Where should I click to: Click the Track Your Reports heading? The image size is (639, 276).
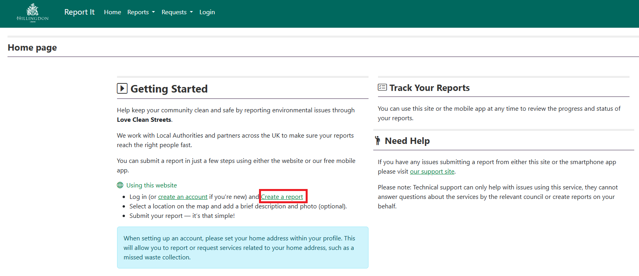tap(429, 88)
